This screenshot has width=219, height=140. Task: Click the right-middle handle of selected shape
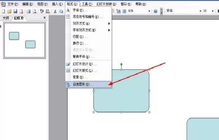pos(149,91)
